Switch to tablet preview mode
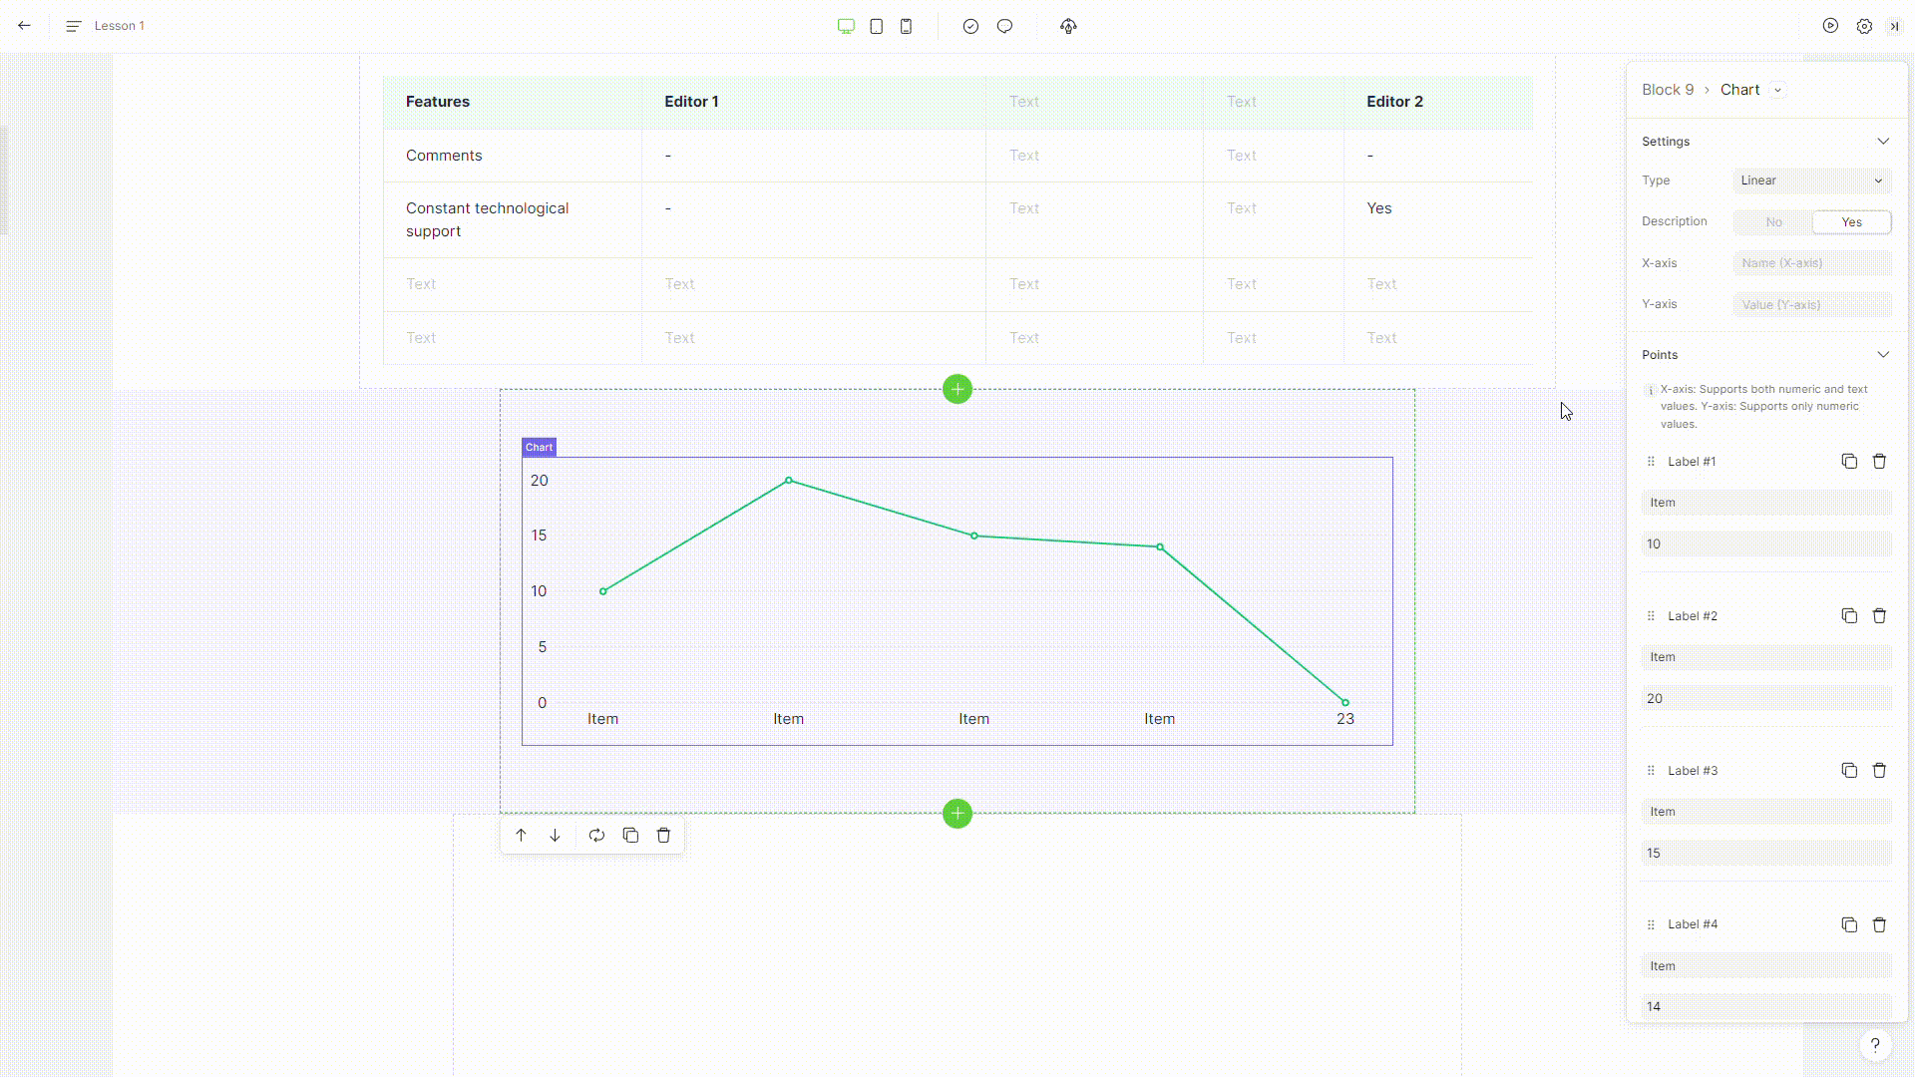 tap(876, 26)
